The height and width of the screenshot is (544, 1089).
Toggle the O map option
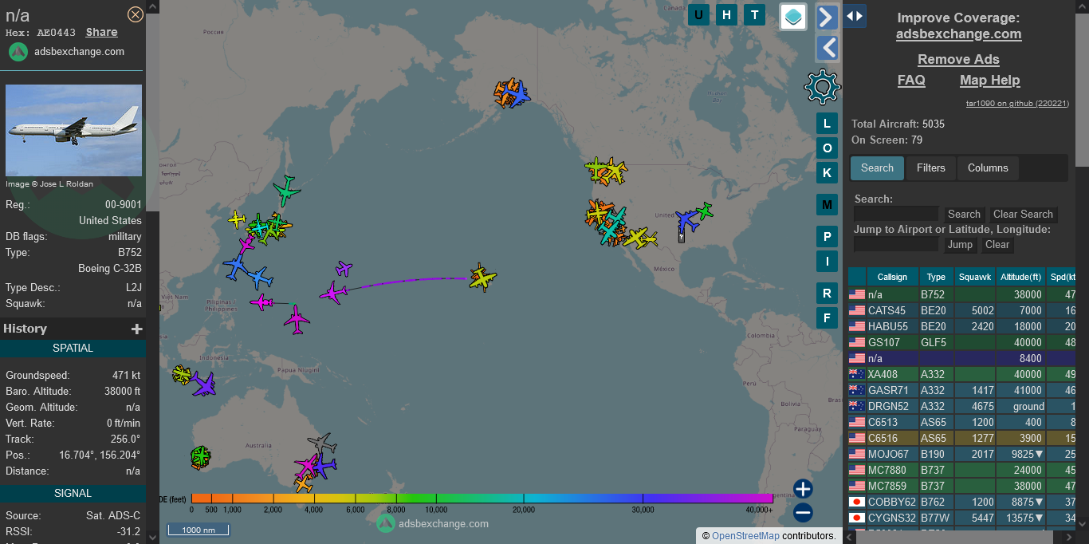827,148
